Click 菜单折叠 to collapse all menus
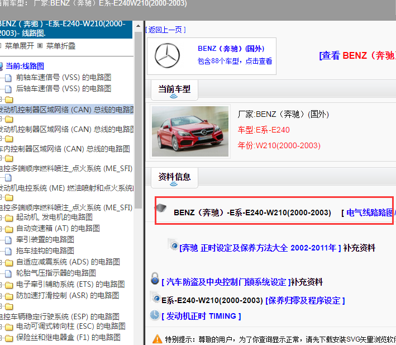The height and width of the screenshot is (345, 396). pyautogui.click(x=61, y=46)
